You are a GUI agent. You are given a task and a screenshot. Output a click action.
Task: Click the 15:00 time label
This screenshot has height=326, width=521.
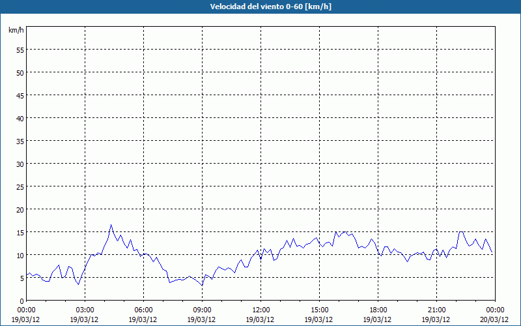click(x=319, y=310)
